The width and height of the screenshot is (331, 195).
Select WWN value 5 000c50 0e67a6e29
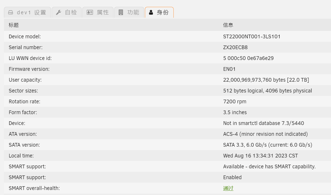248,58
